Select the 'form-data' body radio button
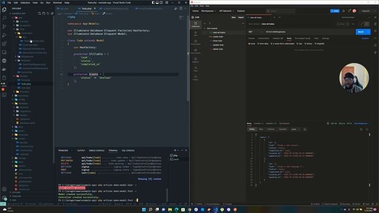This screenshot has width=379, height=213. (258, 44)
